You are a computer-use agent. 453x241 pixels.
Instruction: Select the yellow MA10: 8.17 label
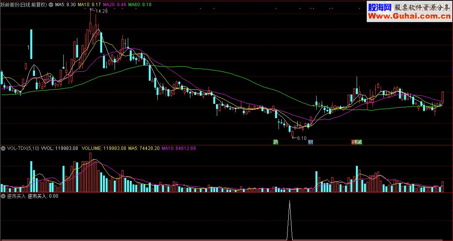[x=89, y=4]
